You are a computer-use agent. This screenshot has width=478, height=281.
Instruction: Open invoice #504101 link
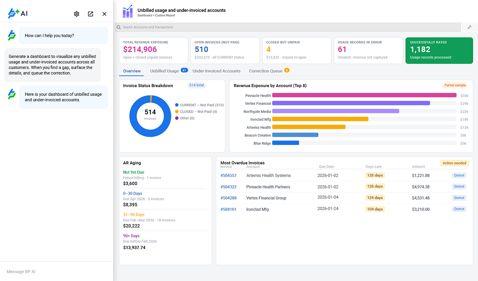229,209
